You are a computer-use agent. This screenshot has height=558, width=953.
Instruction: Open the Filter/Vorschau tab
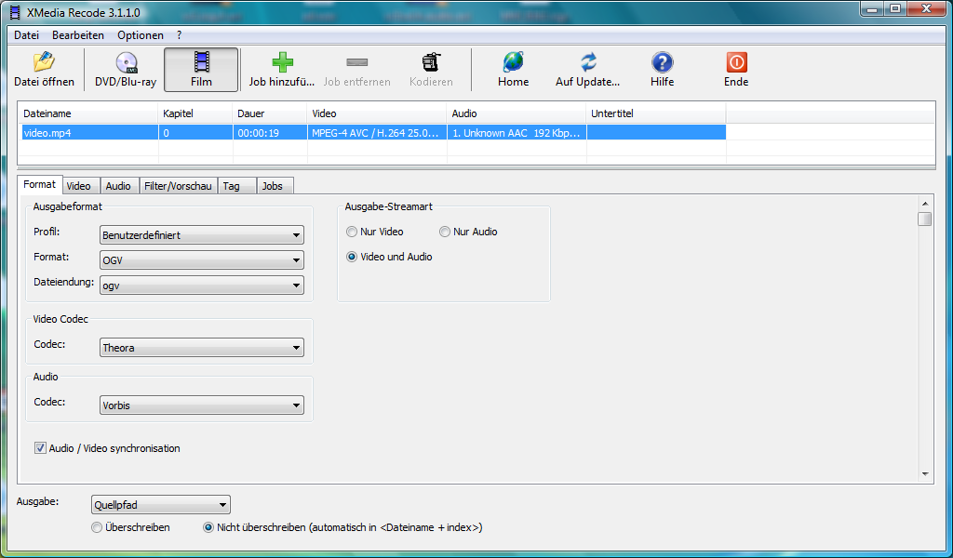tap(178, 186)
